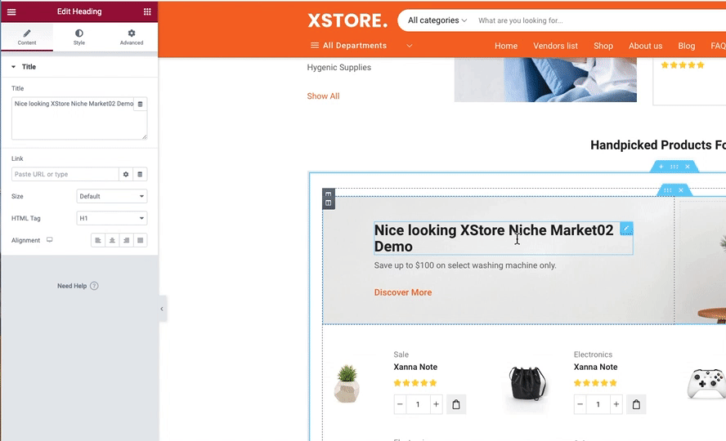
Task: Open dynamic tags for Title field
Action: pos(141,104)
